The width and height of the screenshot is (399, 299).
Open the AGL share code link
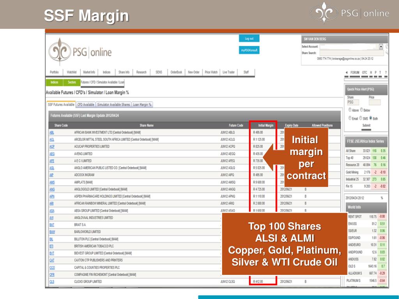[x=52, y=168]
